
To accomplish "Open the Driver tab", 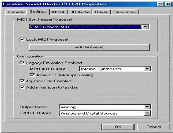I will click(x=101, y=12).
